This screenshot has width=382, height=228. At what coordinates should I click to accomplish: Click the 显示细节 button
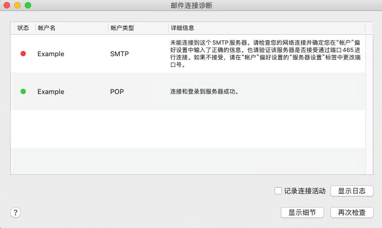(x=302, y=213)
